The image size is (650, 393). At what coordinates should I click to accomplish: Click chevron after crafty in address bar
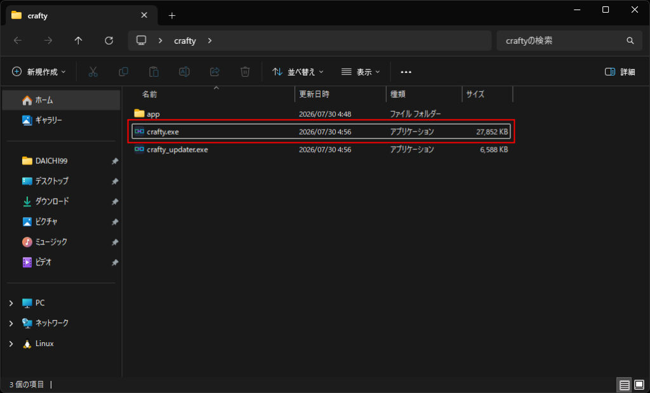(x=209, y=41)
